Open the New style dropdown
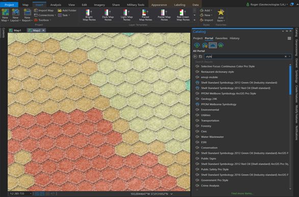 tap(206, 15)
